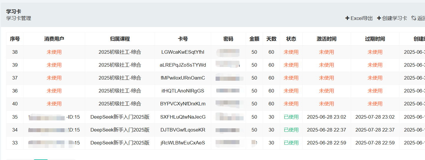Click the 已使用 status in row 34

pos(291,130)
